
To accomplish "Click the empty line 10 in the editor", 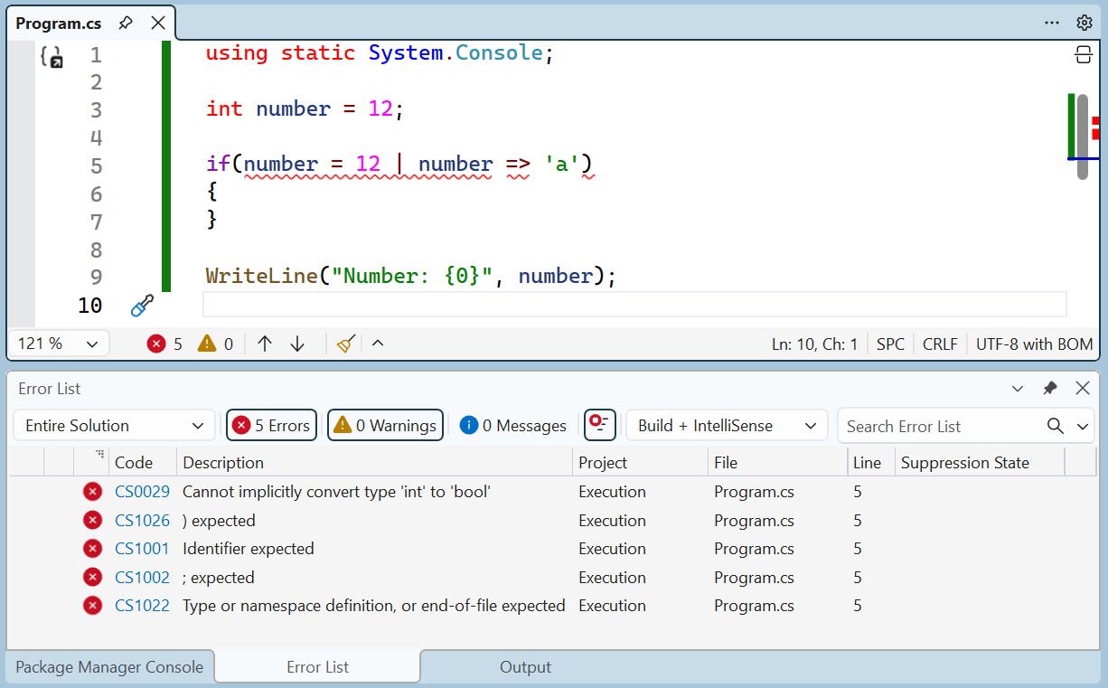I will tap(634, 305).
